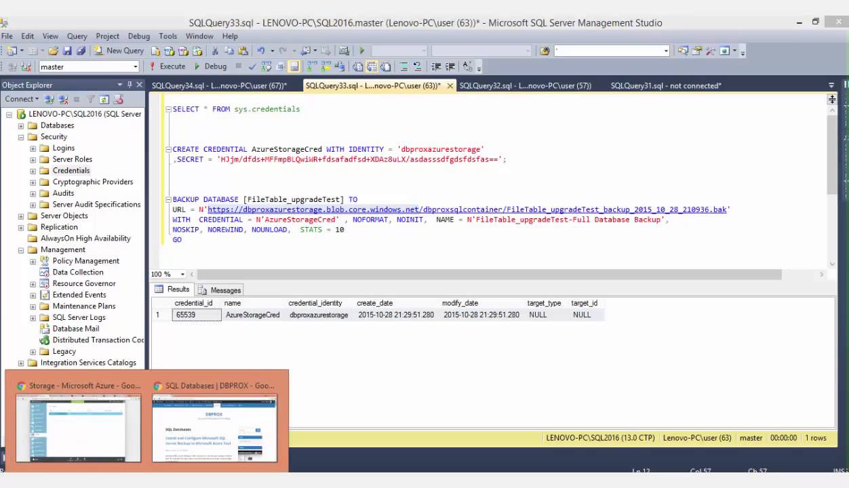Click the Change Connection toolbar icon
Viewport: 849px width, 488px height.
point(26,66)
